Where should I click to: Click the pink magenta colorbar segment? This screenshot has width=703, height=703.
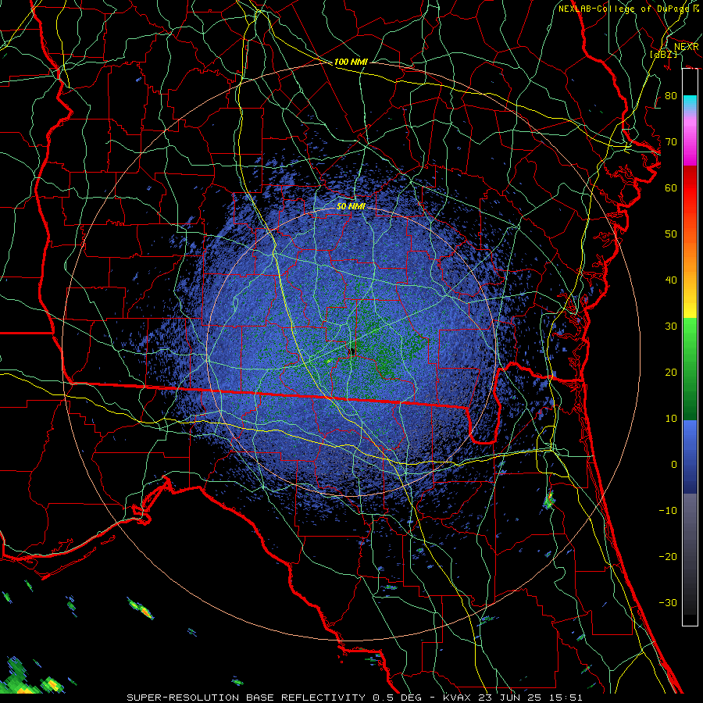point(690,139)
